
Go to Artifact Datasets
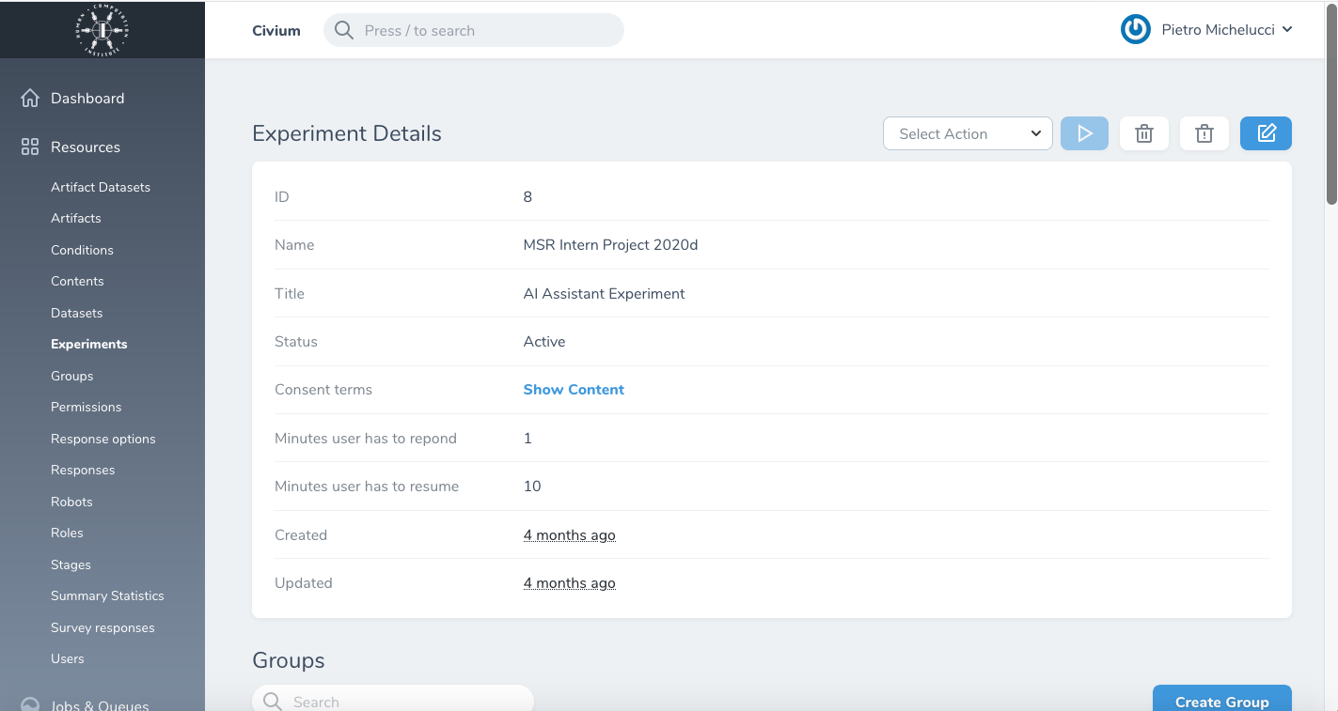tap(101, 187)
